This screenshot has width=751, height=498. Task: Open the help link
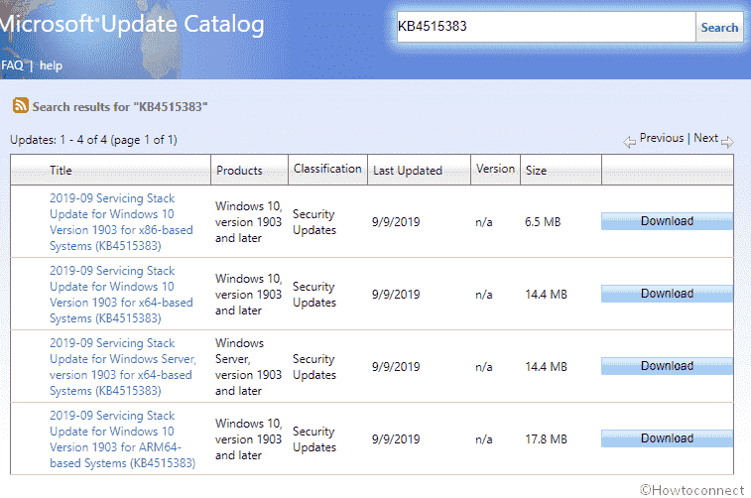51,65
